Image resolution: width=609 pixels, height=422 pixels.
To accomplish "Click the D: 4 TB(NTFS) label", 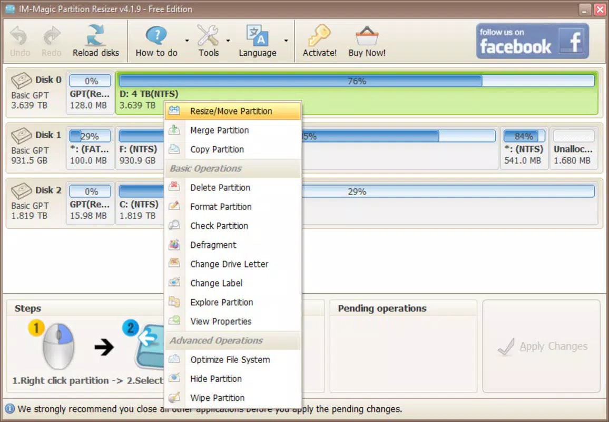I will pos(149,94).
